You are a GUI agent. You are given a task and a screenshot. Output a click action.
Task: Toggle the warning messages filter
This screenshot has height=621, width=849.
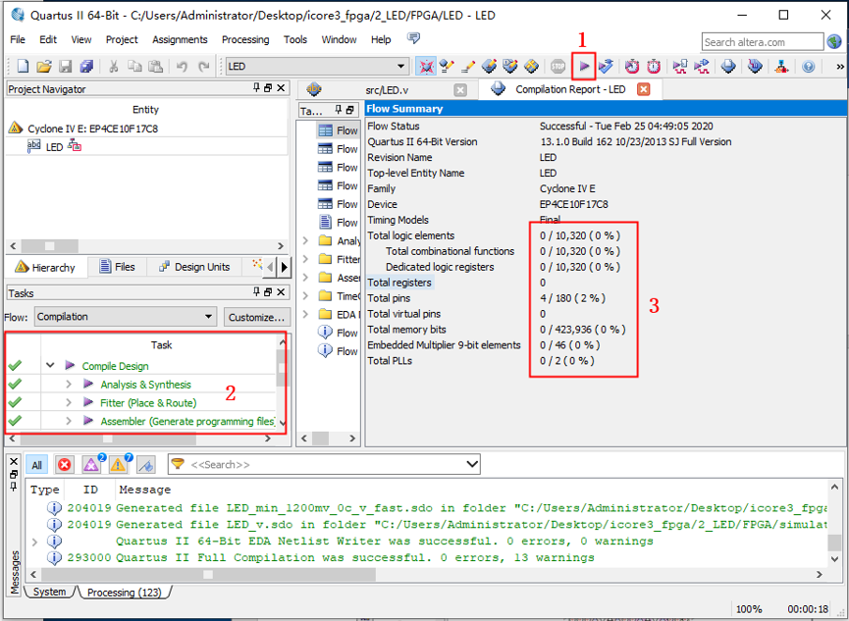(118, 464)
